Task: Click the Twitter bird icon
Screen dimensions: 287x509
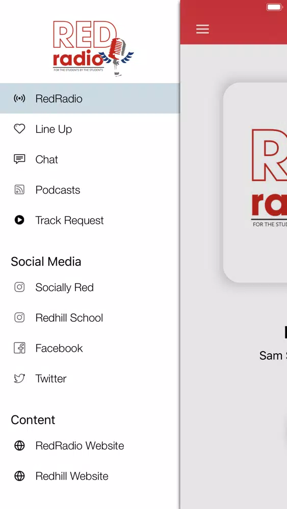Action: pyautogui.click(x=19, y=379)
